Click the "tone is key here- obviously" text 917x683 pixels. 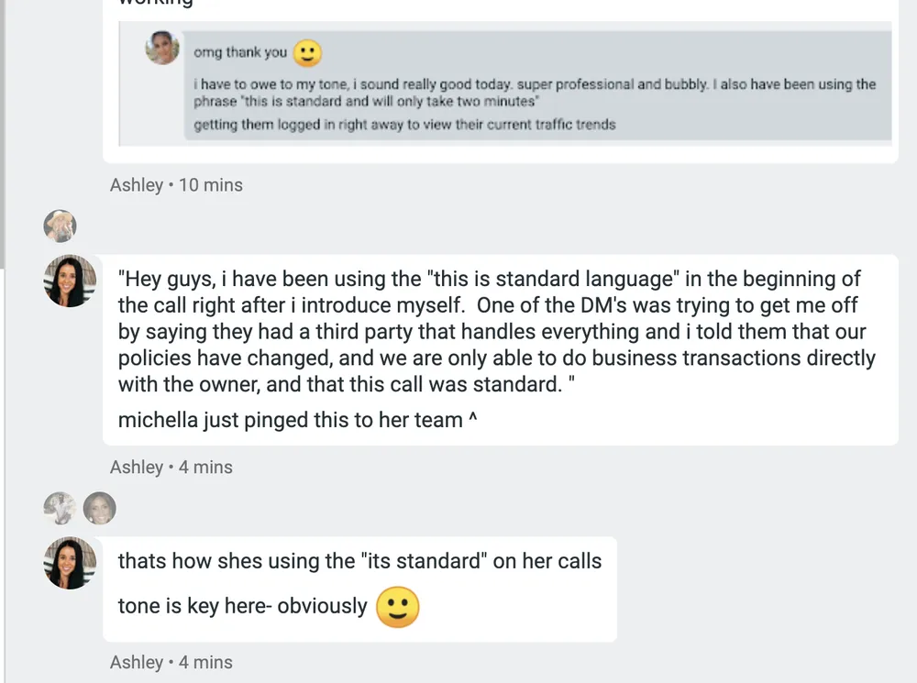242,607
